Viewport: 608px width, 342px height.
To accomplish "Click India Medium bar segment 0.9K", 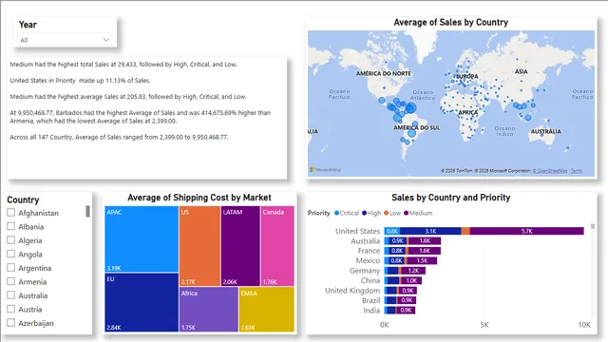I will click(406, 311).
